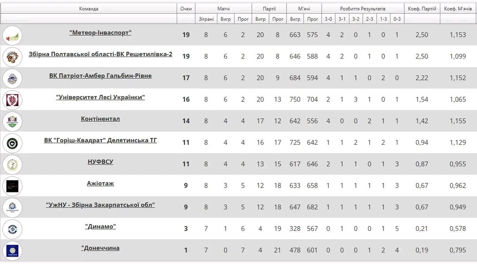Screen dimensions: 477x264
Task: Click the "Команда" column header
Action: point(88,8)
